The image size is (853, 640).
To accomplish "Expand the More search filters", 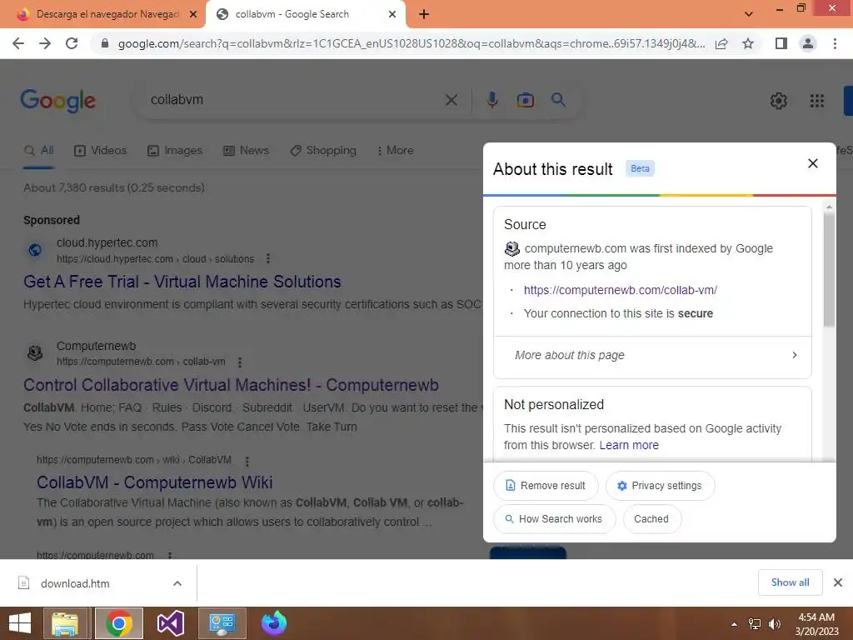I will pyautogui.click(x=395, y=150).
